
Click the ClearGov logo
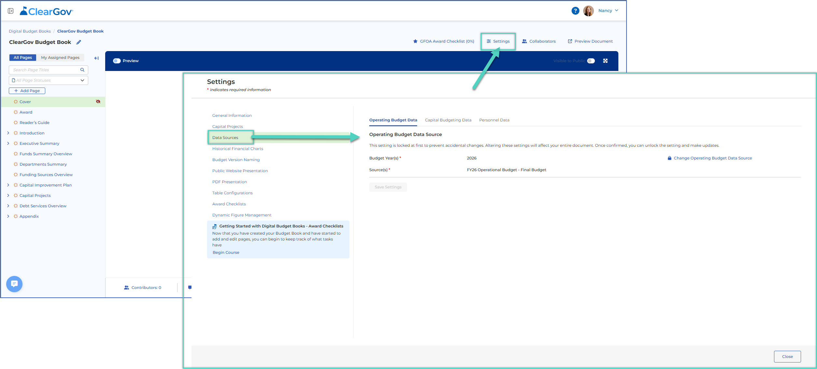tap(47, 11)
